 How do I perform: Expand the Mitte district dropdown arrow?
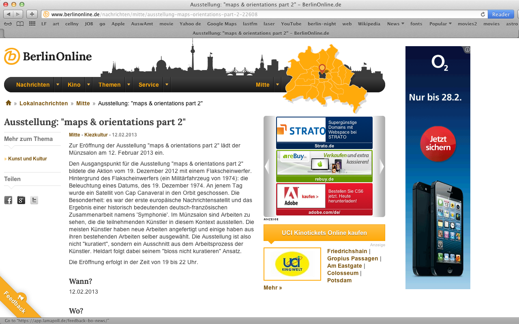click(x=277, y=85)
